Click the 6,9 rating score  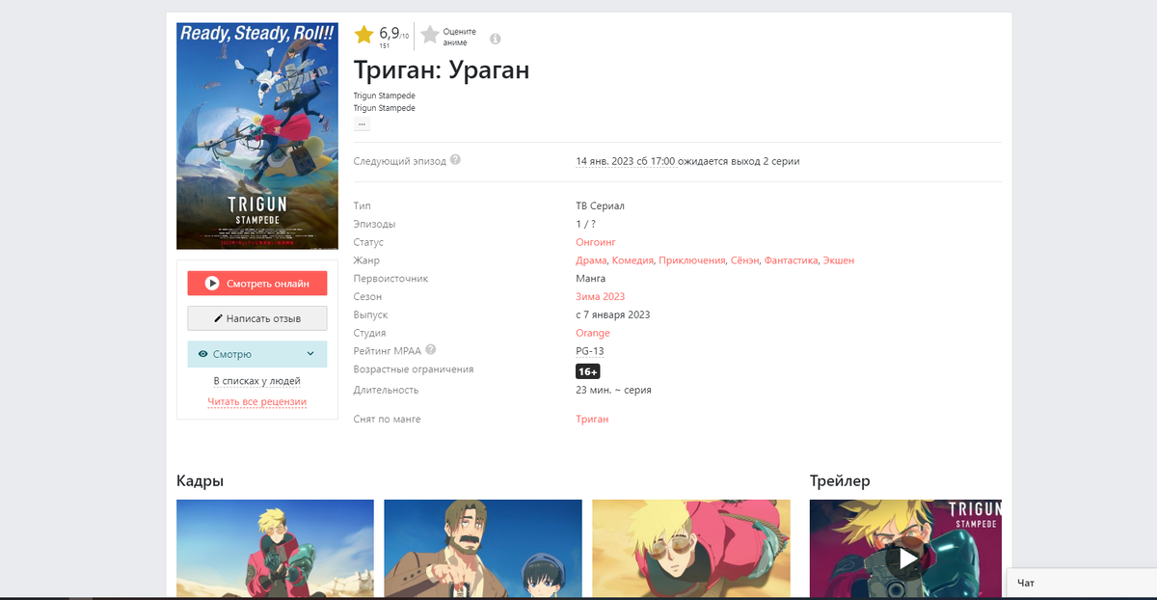[x=389, y=34]
